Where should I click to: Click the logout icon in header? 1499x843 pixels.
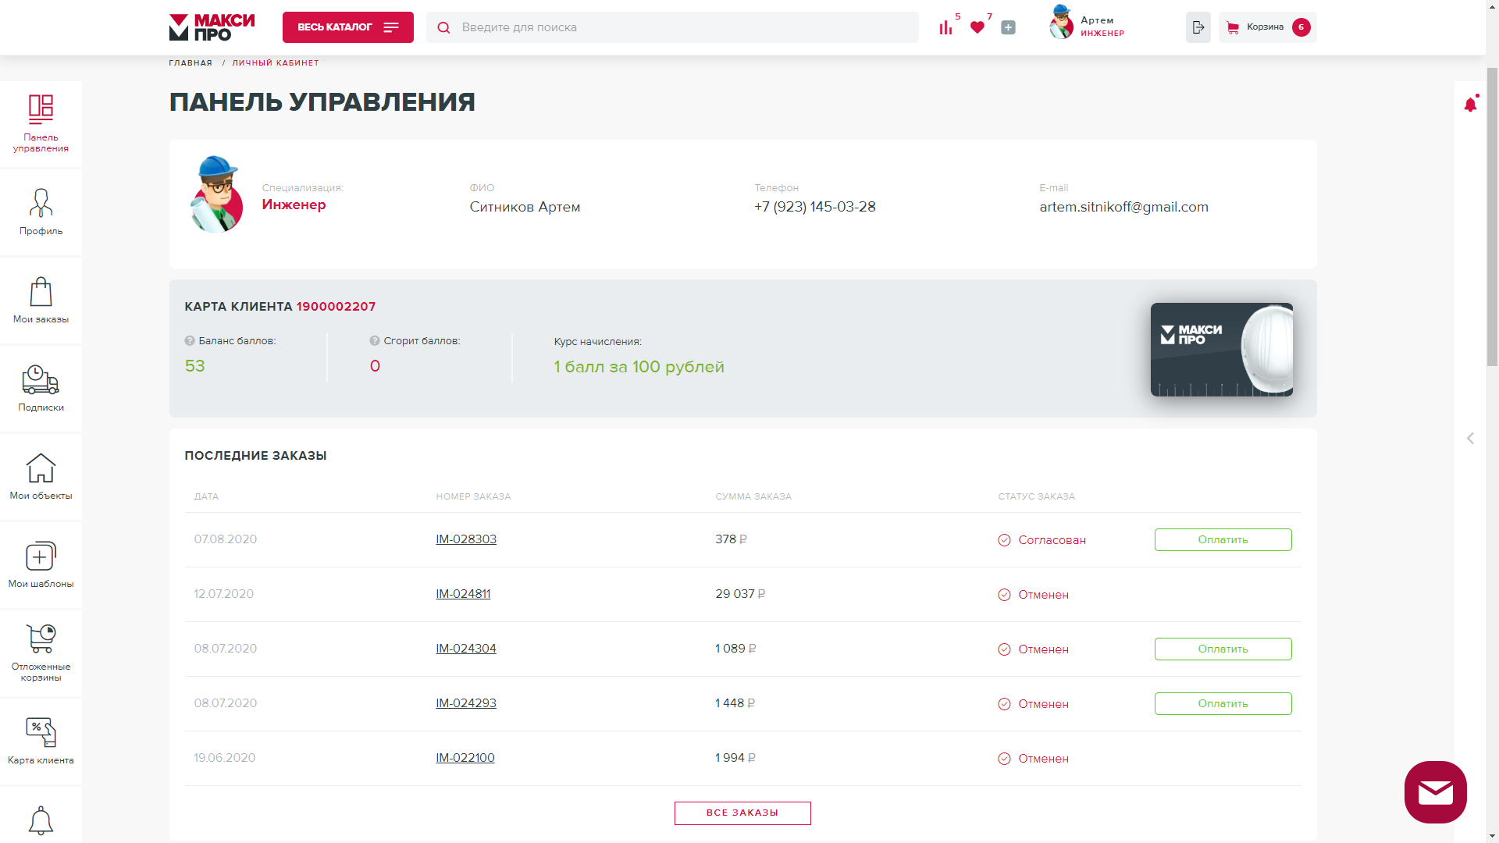1198,27
